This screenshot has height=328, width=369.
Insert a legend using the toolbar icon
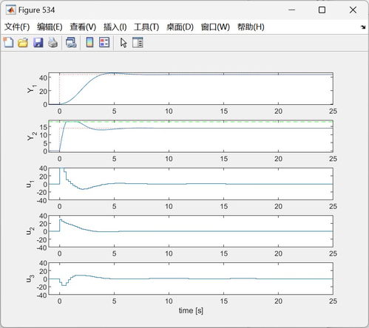tap(104, 42)
